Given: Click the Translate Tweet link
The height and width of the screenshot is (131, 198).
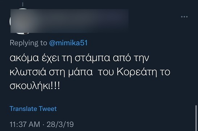Looking at the screenshot, I should pyautogui.click(x=33, y=109).
